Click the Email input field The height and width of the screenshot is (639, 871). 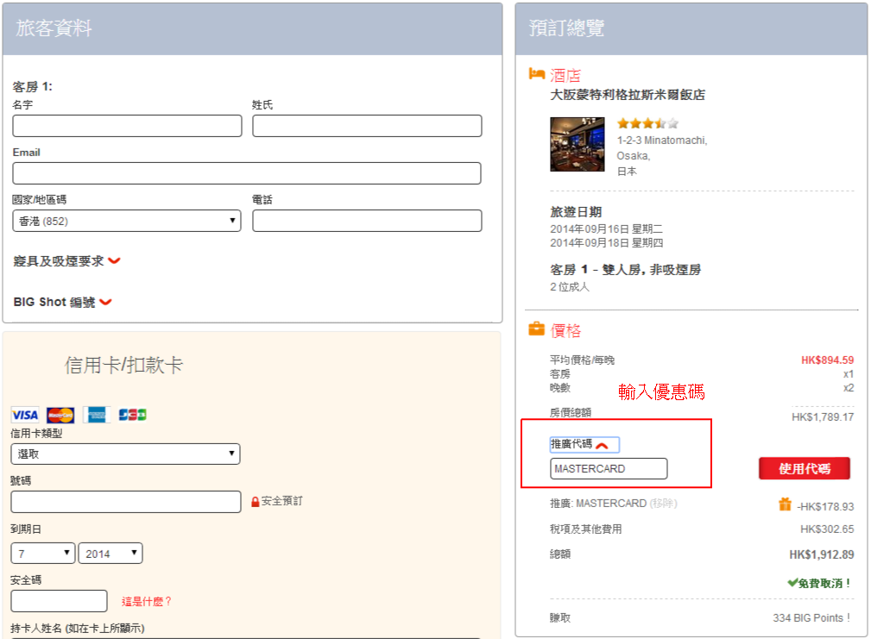(246, 173)
